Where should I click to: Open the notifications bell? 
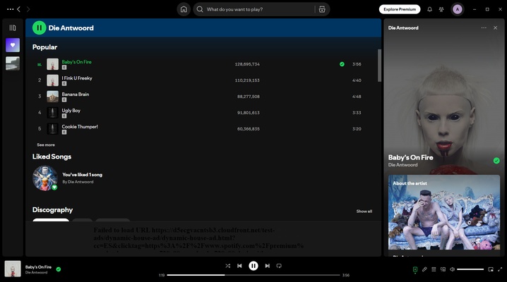pyautogui.click(x=429, y=9)
